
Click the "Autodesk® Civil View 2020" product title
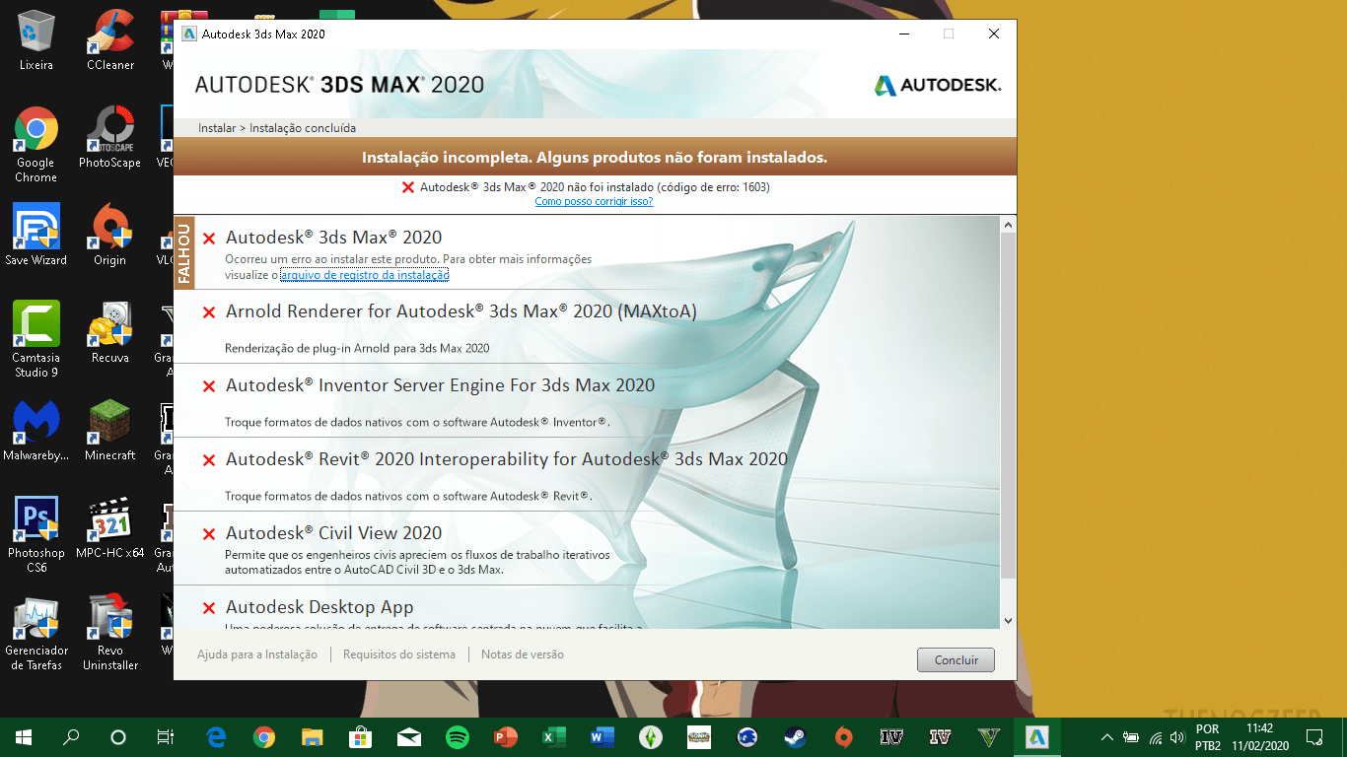coord(333,533)
